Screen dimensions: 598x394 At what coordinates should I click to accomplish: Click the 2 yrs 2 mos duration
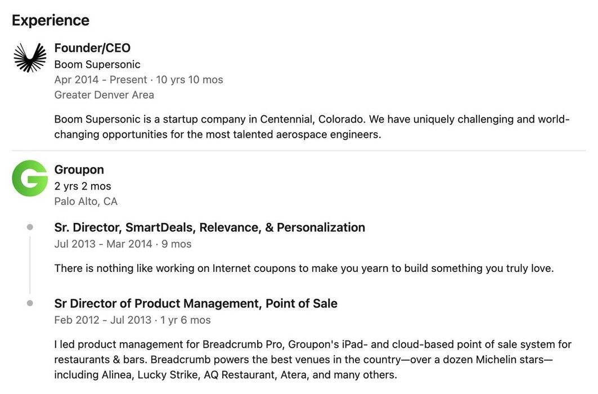coord(83,186)
